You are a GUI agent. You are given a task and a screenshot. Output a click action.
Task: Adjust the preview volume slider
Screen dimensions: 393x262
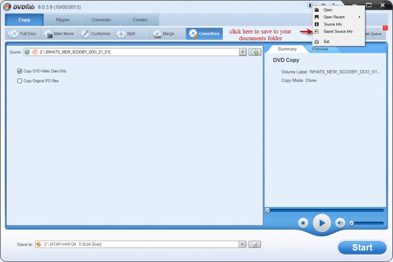(367, 223)
